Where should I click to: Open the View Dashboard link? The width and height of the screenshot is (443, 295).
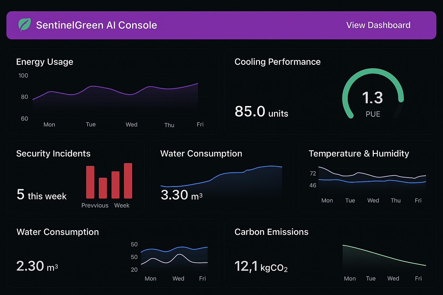click(378, 25)
